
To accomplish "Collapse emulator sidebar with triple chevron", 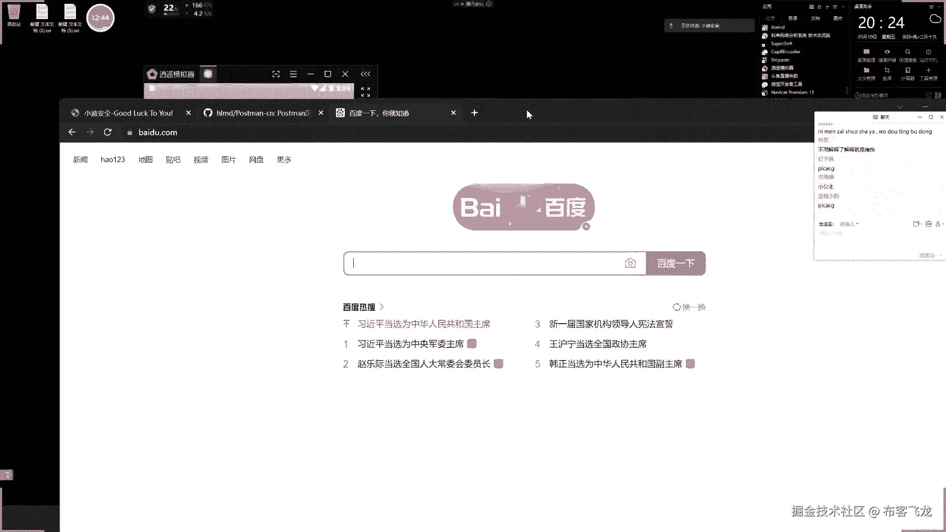I will point(365,74).
